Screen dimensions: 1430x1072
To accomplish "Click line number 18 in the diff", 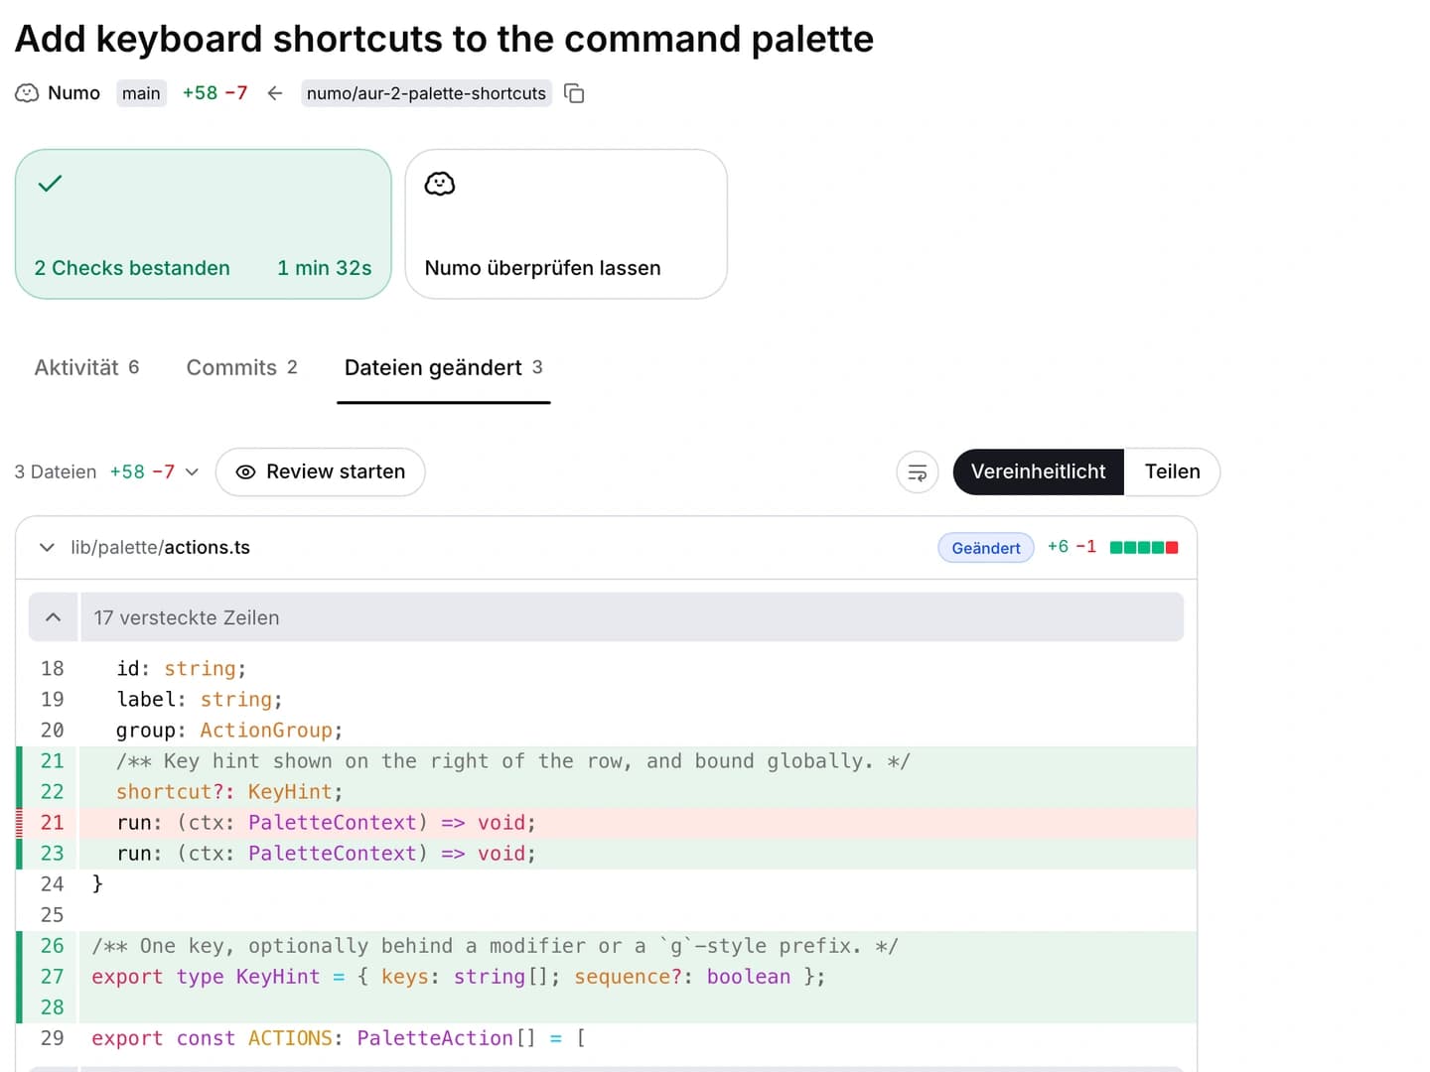I will pos(52,669).
